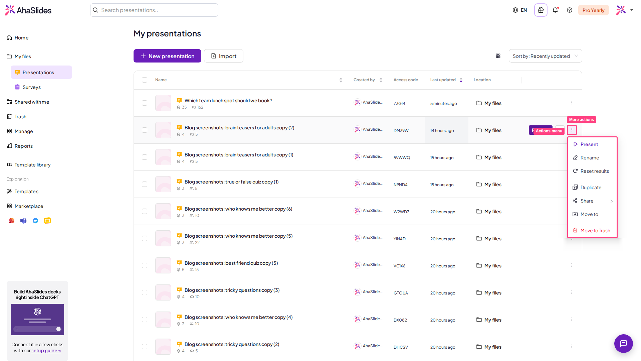Screen dimensions: 641x361
Task: Check brain teasers for adults copy (2) row
Action: [x=145, y=130]
